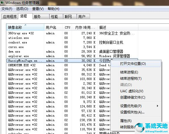Click the 控制台窗口主机 description cell

(x=111, y=42)
